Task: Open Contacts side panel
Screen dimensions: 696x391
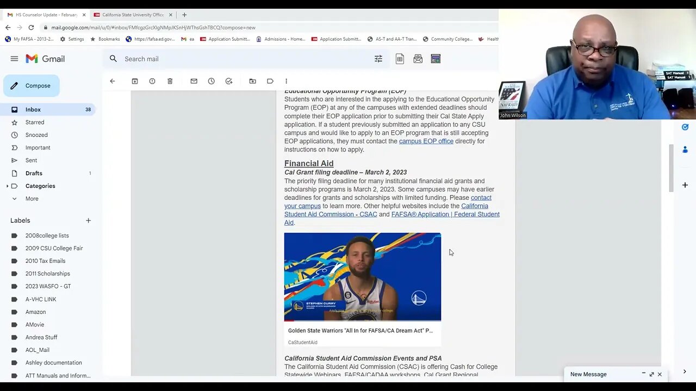Action: [x=685, y=149]
